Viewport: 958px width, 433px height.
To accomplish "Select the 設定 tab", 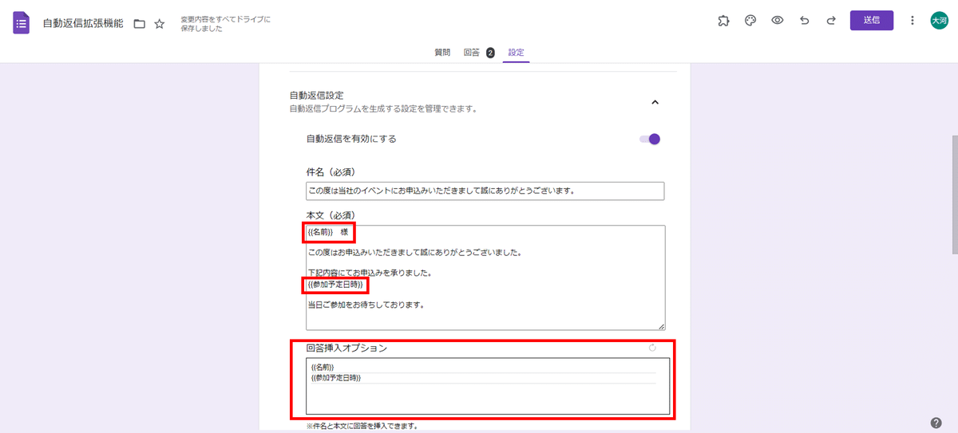I will click(516, 53).
